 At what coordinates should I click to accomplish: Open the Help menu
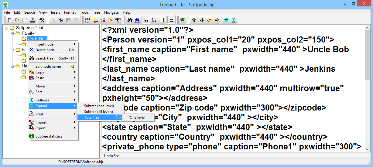click(x=127, y=12)
